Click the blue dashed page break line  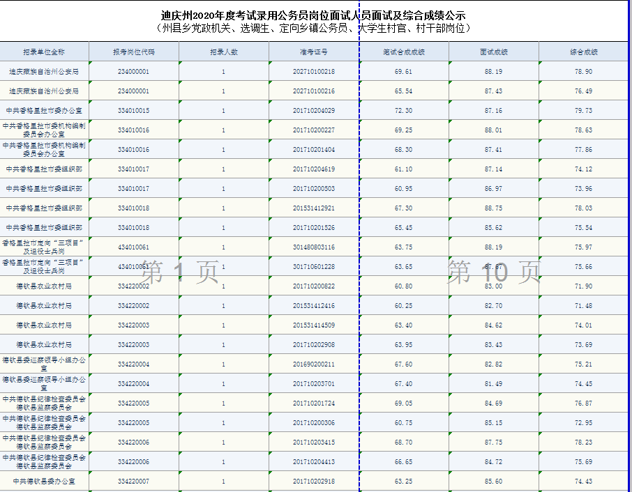(359, 174)
